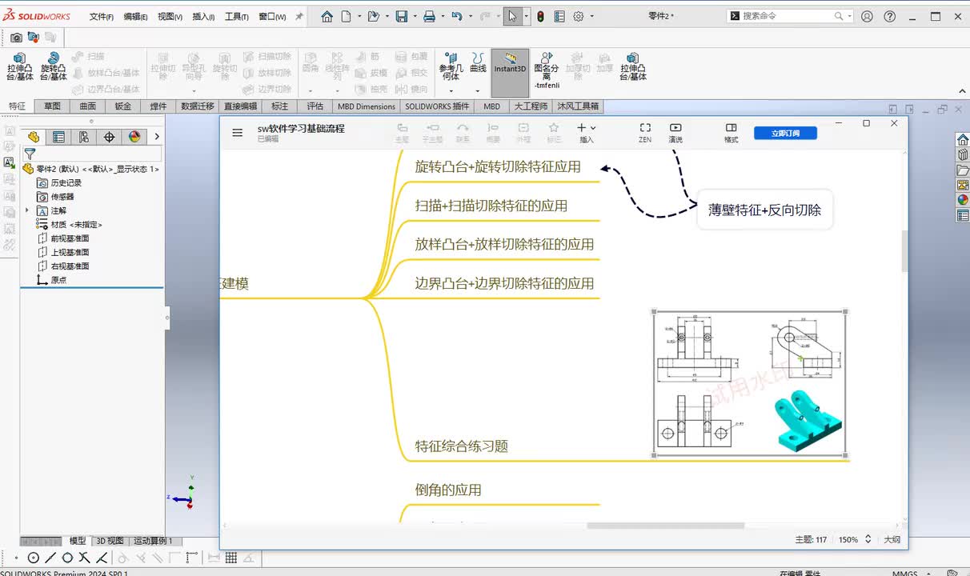The width and height of the screenshot is (970, 576).
Task: Click the Home icon in top toolbar
Action: pyautogui.click(x=327, y=16)
